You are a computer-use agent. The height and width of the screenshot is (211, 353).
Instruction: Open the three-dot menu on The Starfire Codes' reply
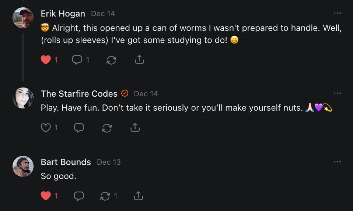[x=337, y=93]
